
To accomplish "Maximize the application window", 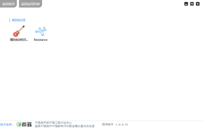I will coord(192,4).
